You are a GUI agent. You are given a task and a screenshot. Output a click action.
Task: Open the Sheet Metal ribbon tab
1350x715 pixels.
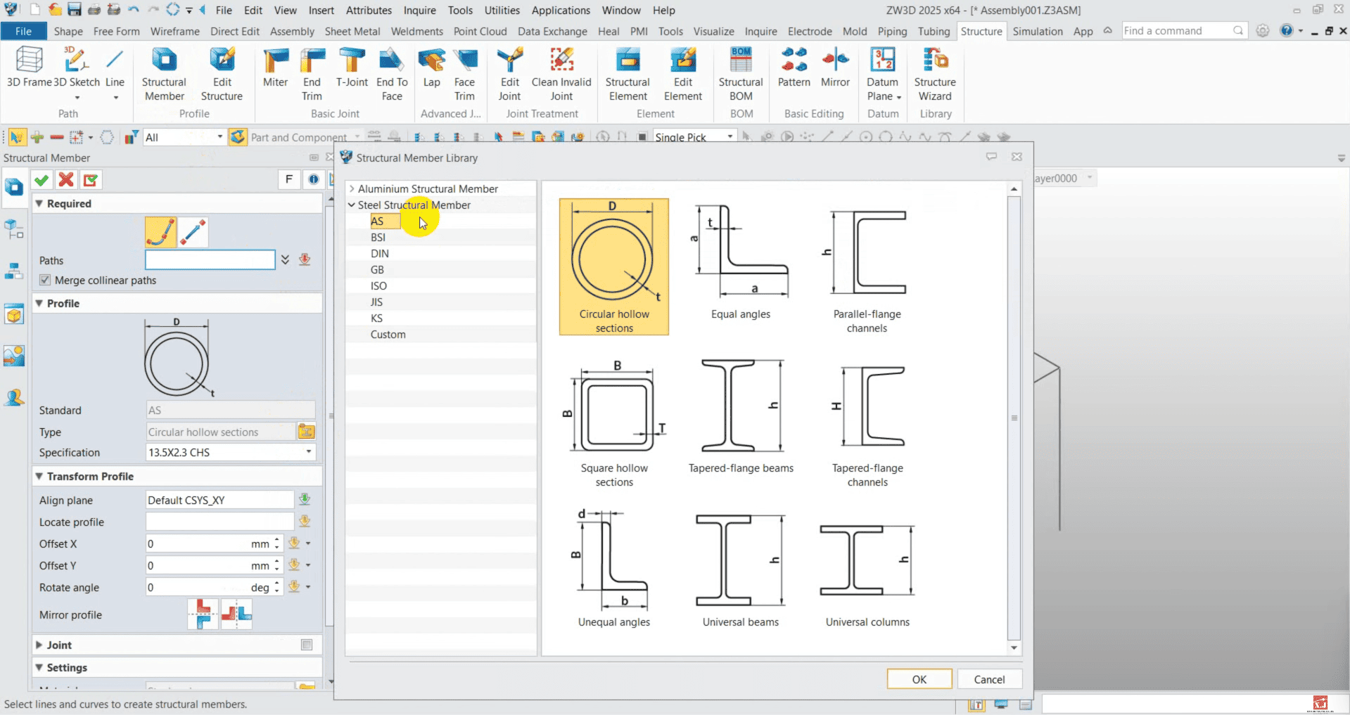(352, 32)
